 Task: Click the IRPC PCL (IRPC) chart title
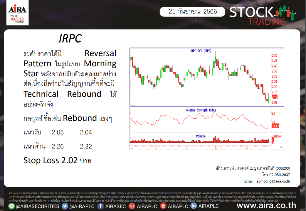click(201, 51)
